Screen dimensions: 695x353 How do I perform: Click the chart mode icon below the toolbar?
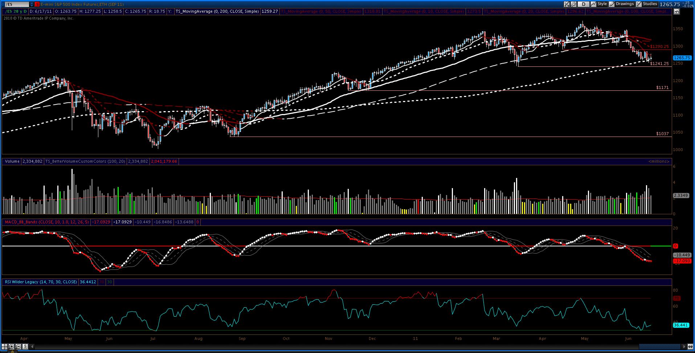pos(676,11)
